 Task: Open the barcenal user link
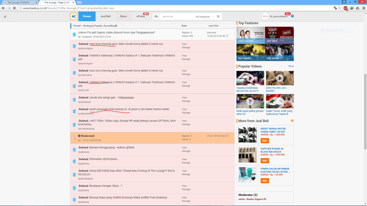tap(212, 33)
